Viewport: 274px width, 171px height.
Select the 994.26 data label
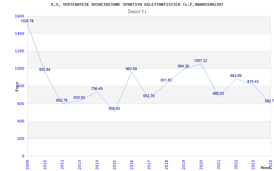(x=183, y=66)
